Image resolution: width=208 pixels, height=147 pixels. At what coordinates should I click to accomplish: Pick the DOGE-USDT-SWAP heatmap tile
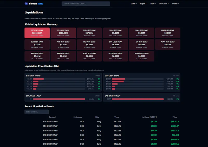click(115, 56)
